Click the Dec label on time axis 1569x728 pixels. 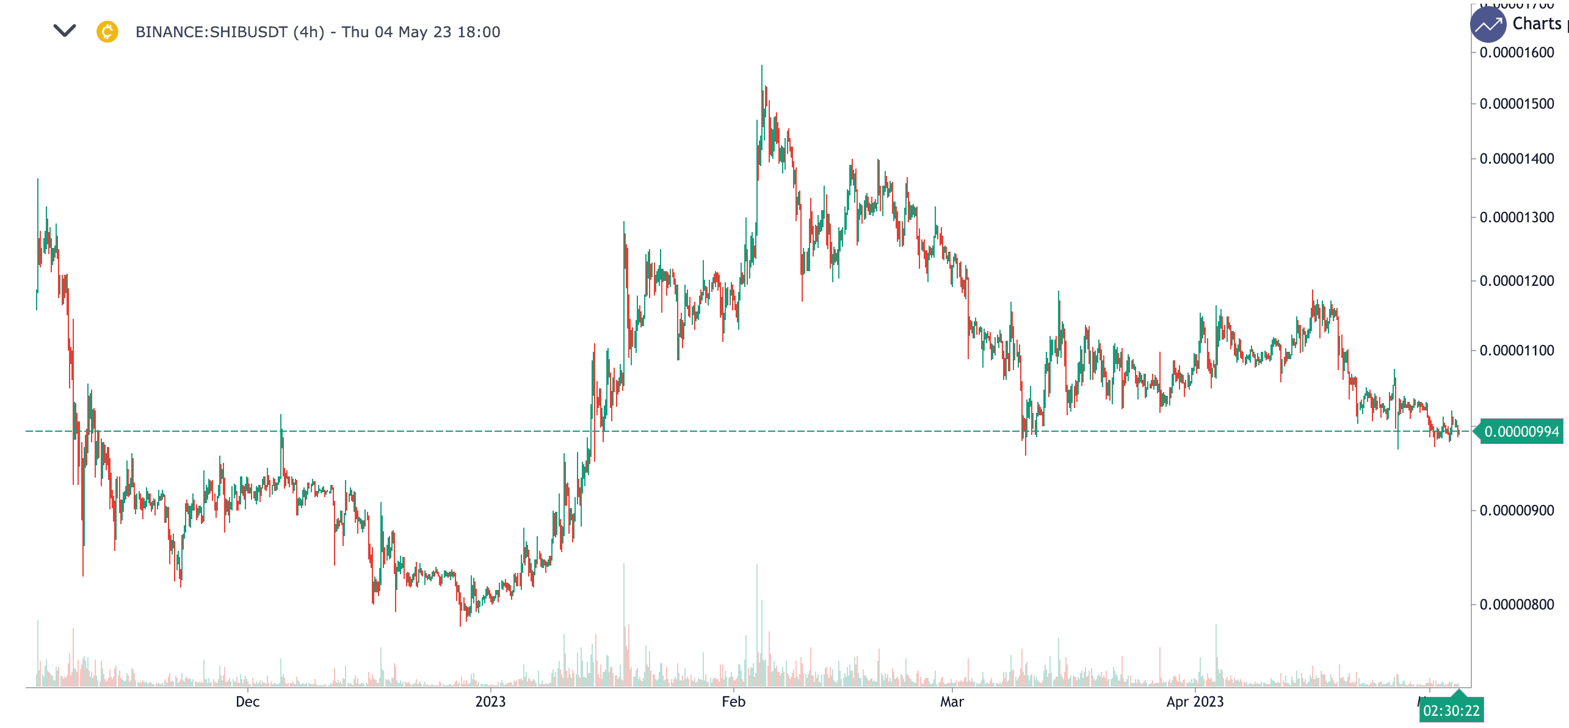pos(247,702)
